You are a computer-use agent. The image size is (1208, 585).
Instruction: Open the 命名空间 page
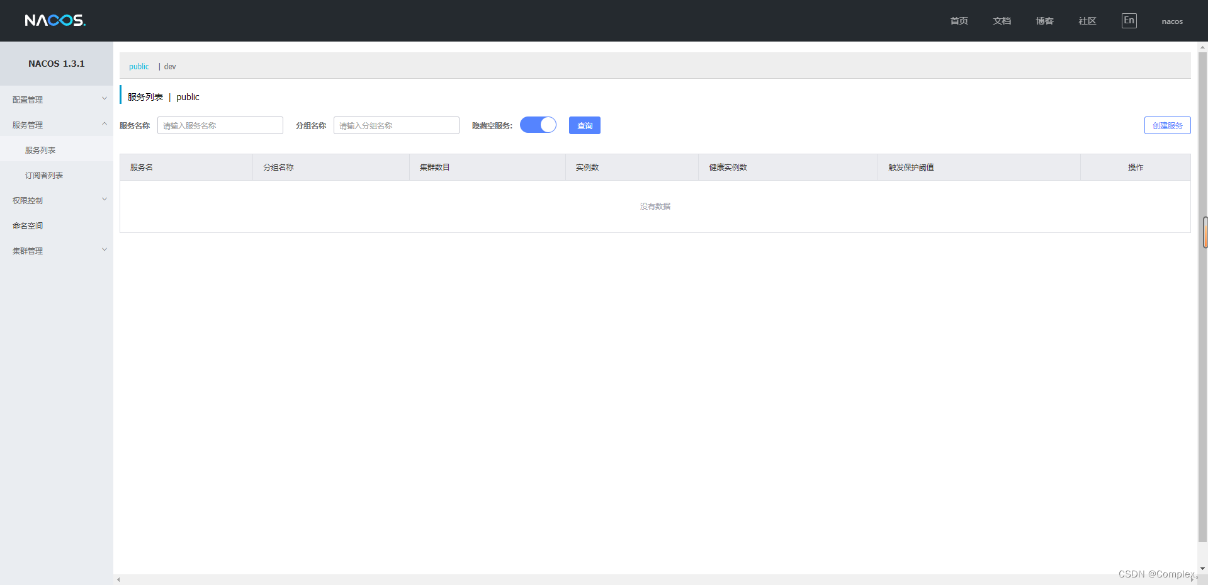[x=27, y=225]
